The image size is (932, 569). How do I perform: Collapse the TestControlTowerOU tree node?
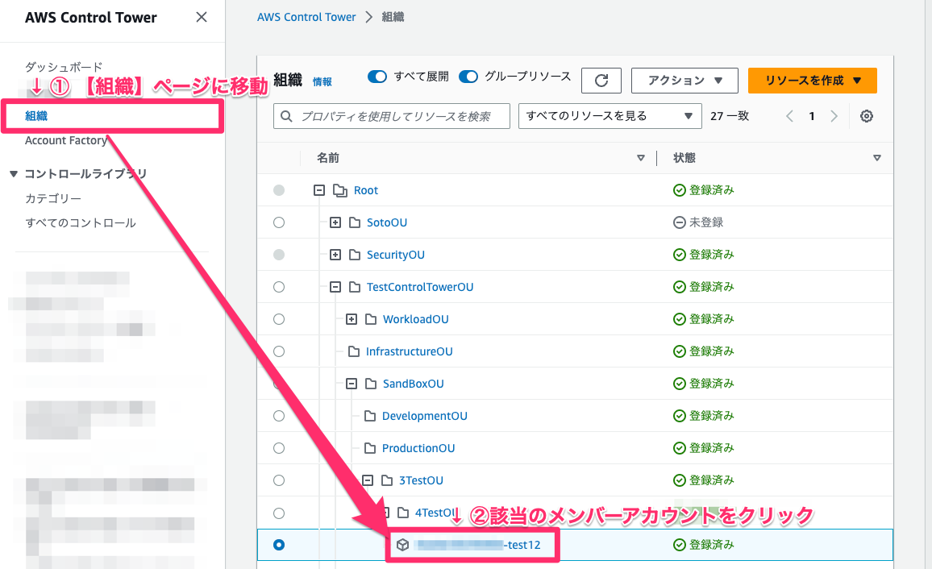pos(335,287)
